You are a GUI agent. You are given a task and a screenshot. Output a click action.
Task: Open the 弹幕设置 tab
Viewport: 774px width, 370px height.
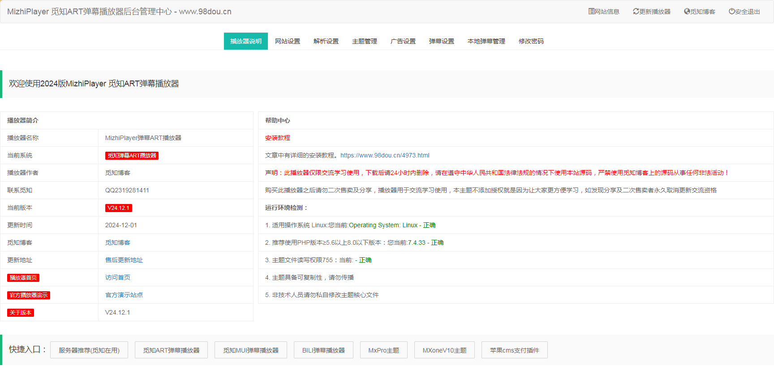coord(442,41)
